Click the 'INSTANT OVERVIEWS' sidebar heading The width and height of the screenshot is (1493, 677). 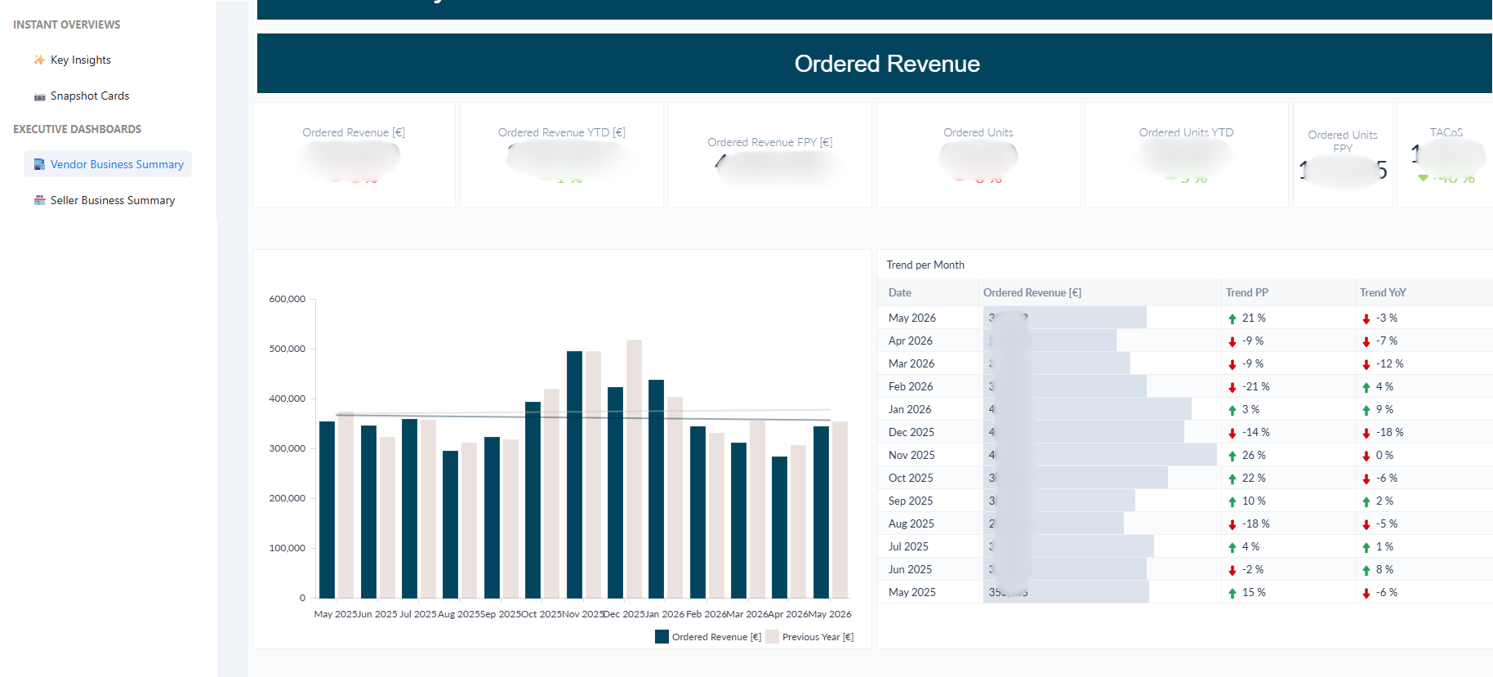(x=67, y=24)
